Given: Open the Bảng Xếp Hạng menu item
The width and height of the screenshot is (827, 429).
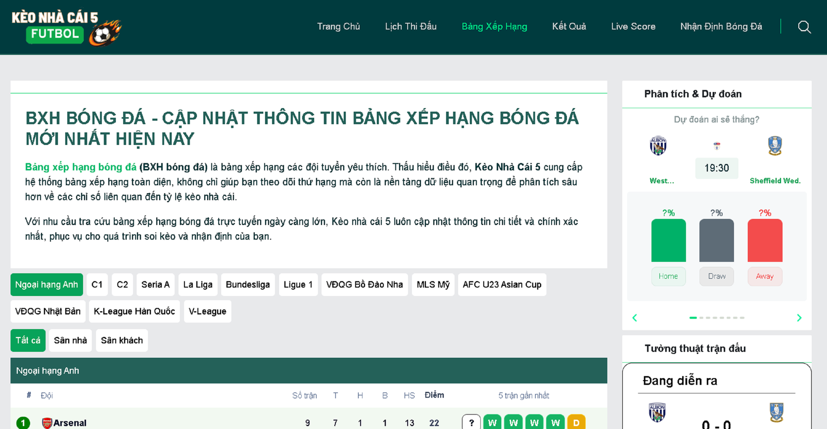Looking at the screenshot, I should (x=494, y=26).
